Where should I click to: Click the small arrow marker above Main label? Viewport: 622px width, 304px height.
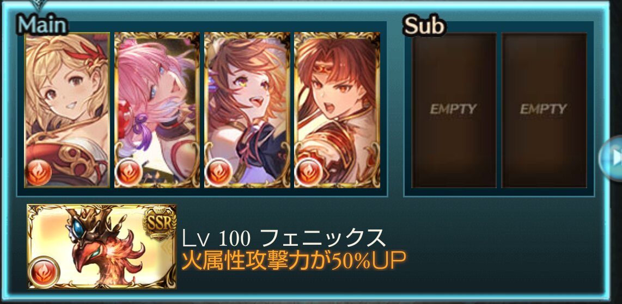coord(39,5)
